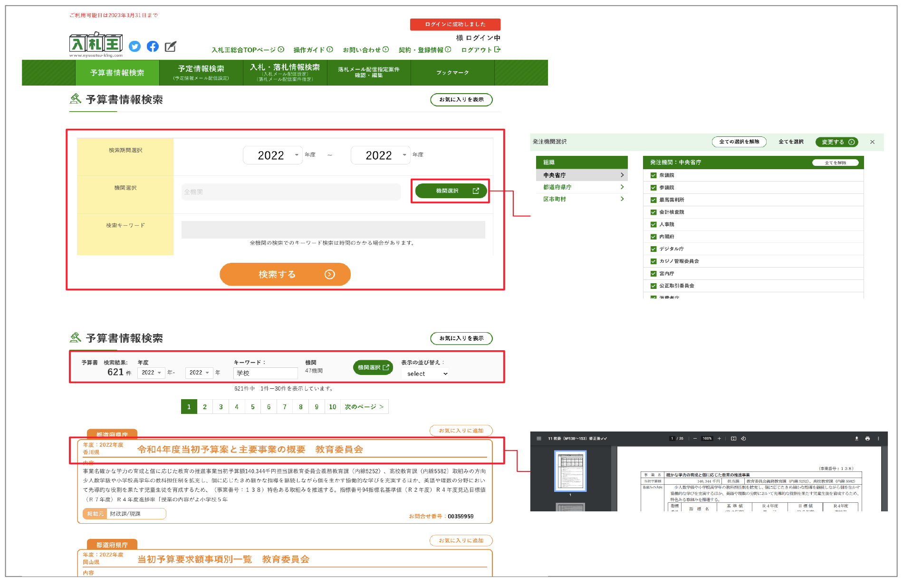Toggle the 内閣府 checkbox off

pos(653,236)
